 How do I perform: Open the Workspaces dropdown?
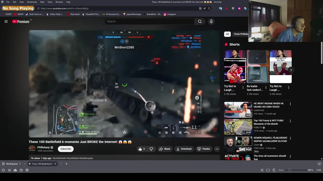point(11,164)
